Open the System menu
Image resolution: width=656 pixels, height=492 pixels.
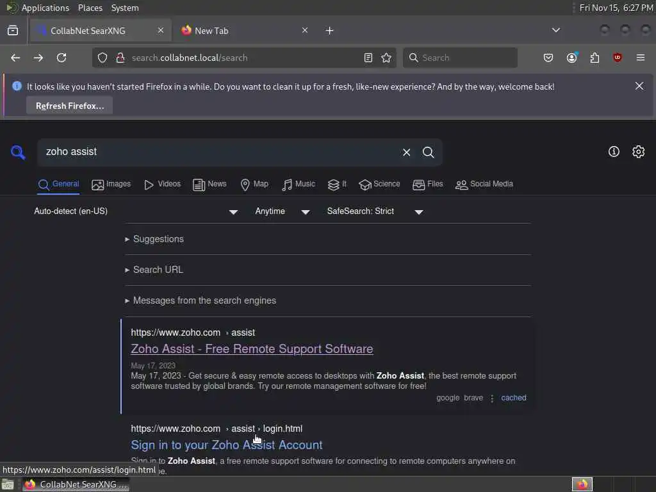[125, 8]
